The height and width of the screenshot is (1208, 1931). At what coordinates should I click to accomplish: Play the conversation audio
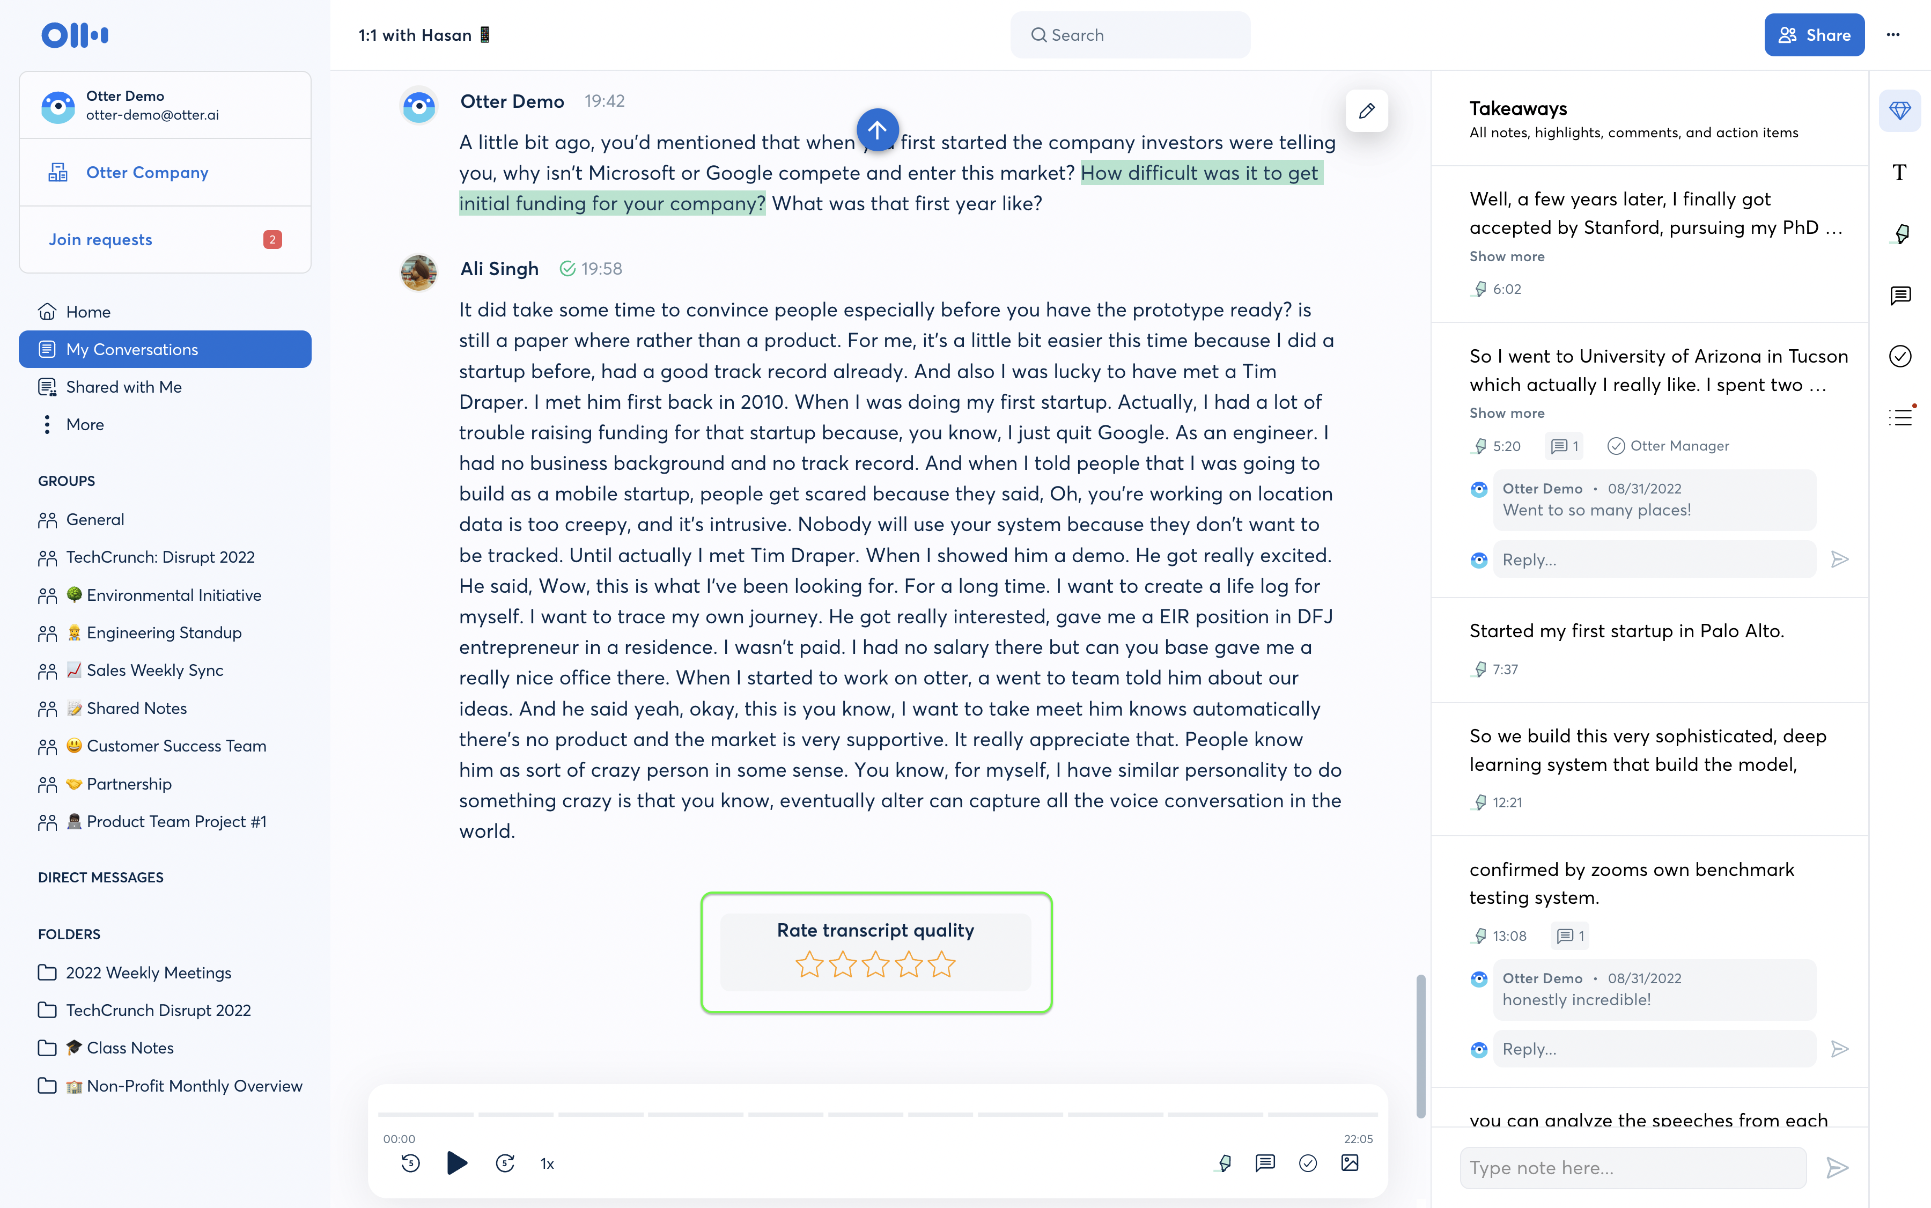click(x=457, y=1163)
